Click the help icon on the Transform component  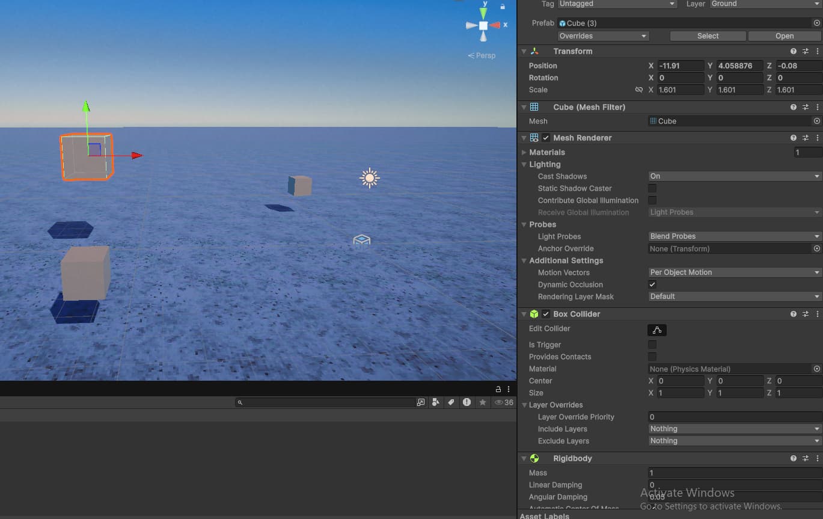tap(793, 51)
